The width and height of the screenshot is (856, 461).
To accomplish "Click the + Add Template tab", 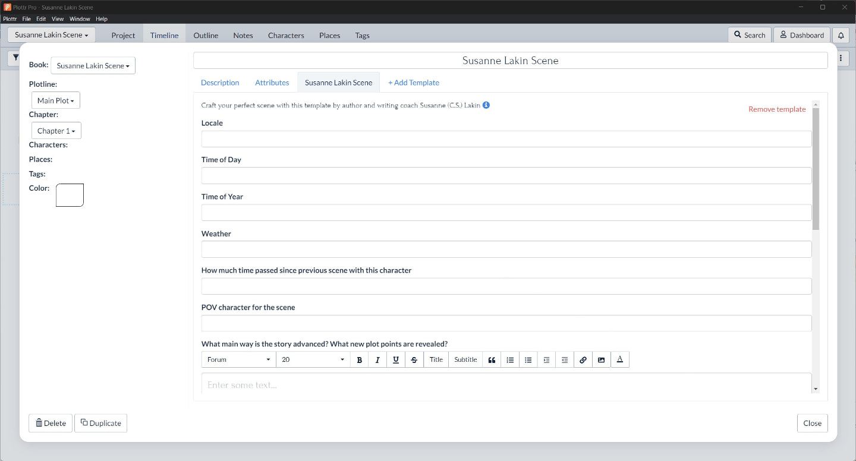I will 414,83.
